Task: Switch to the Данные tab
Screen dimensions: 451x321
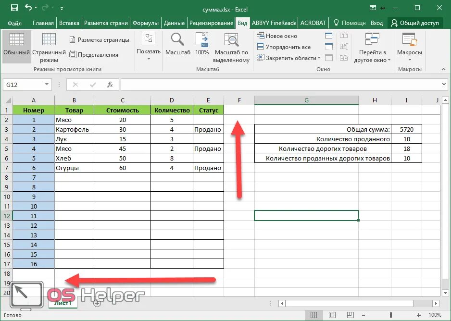Action: click(175, 23)
